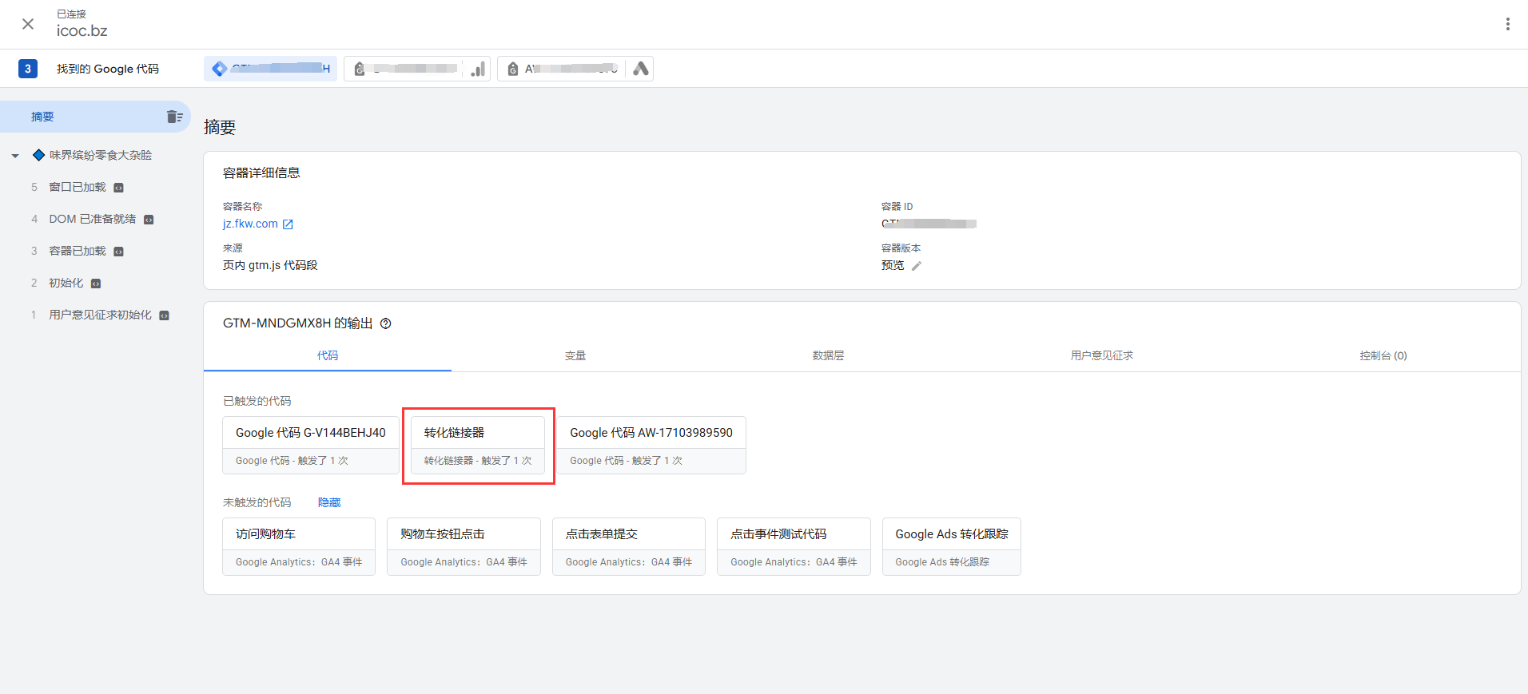Open the 点击事件测试代码 tag card

(x=794, y=546)
